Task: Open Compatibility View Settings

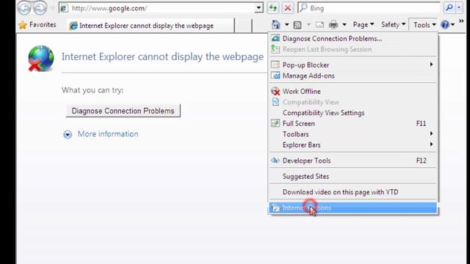Action: click(352, 113)
